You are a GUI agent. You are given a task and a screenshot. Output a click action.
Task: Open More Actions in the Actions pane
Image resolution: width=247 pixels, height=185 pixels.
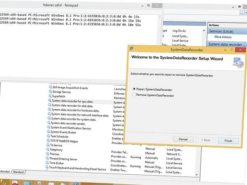[223, 37]
